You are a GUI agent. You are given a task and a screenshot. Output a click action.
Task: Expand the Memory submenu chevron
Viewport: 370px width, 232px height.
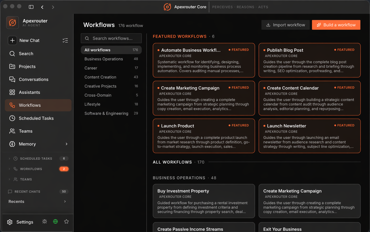pyautogui.click(x=66, y=144)
